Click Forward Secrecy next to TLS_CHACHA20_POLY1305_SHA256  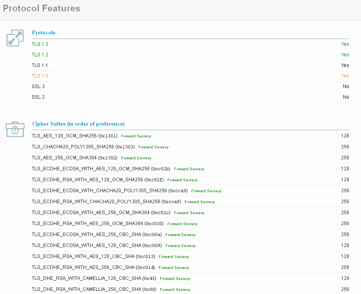153,147
